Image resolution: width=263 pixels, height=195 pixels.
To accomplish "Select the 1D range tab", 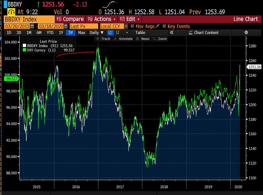I will tap(9, 32).
